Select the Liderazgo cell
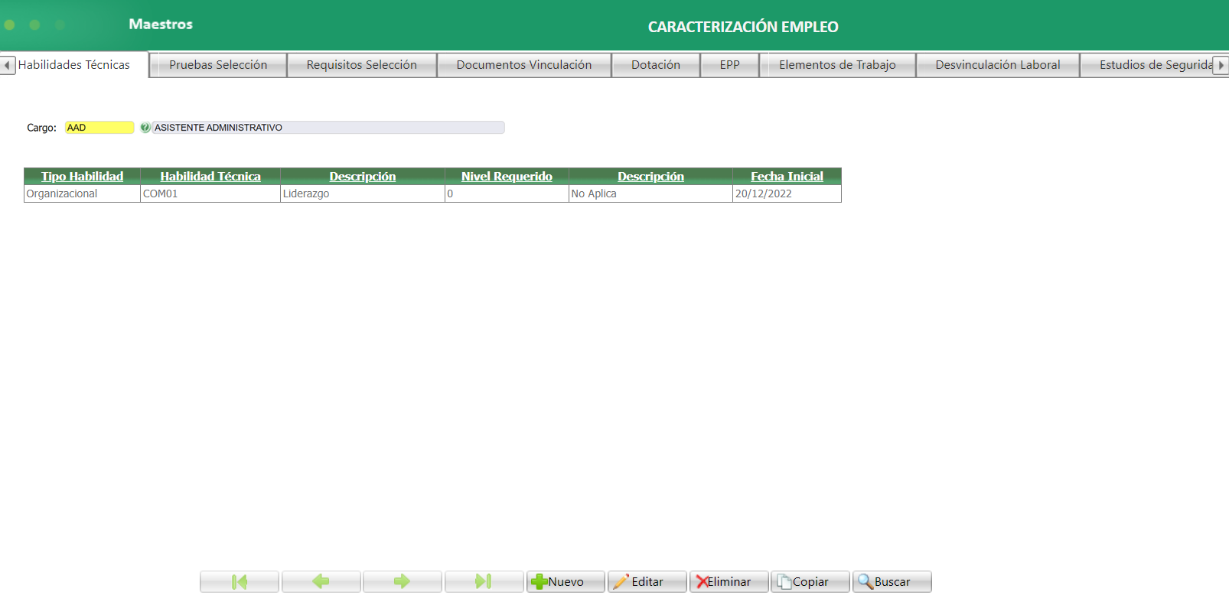This screenshot has height=595, width=1229. (x=363, y=193)
